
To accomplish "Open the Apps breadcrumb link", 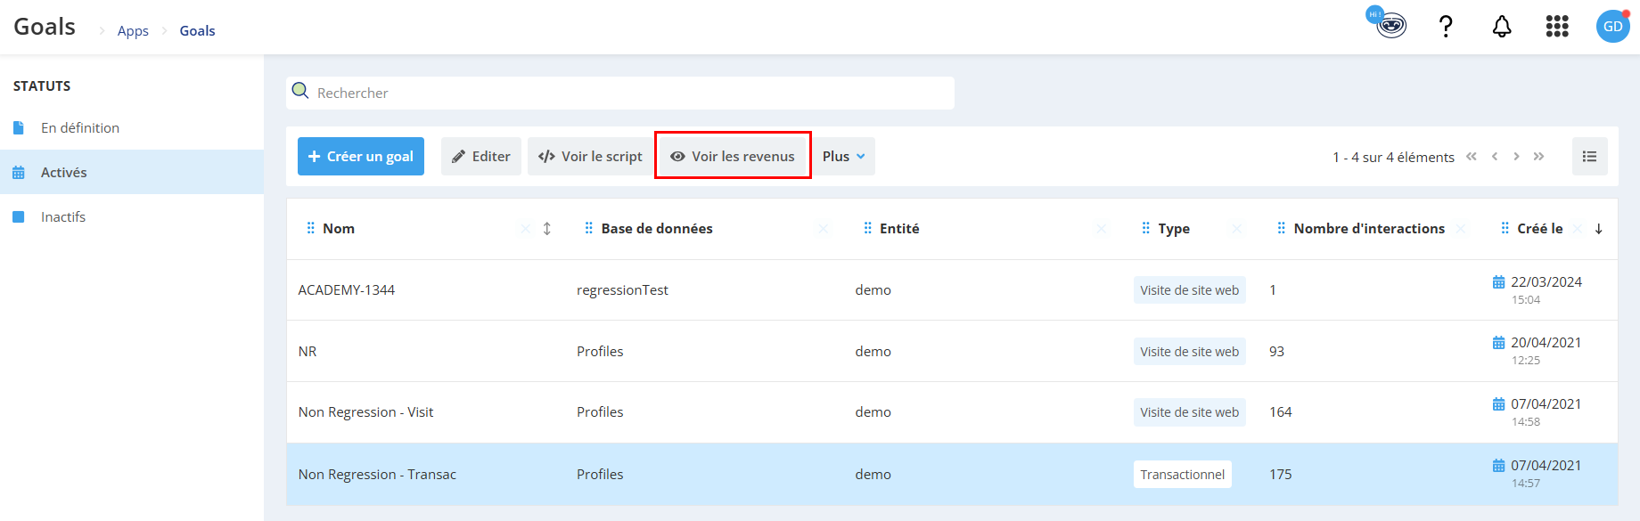I will [133, 31].
